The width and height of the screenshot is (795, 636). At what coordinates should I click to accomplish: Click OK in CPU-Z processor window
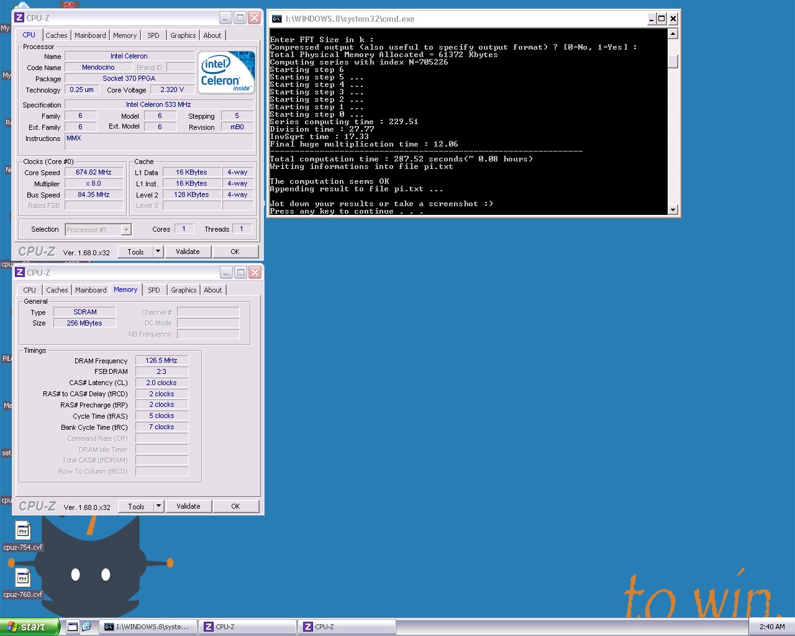[235, 252]
